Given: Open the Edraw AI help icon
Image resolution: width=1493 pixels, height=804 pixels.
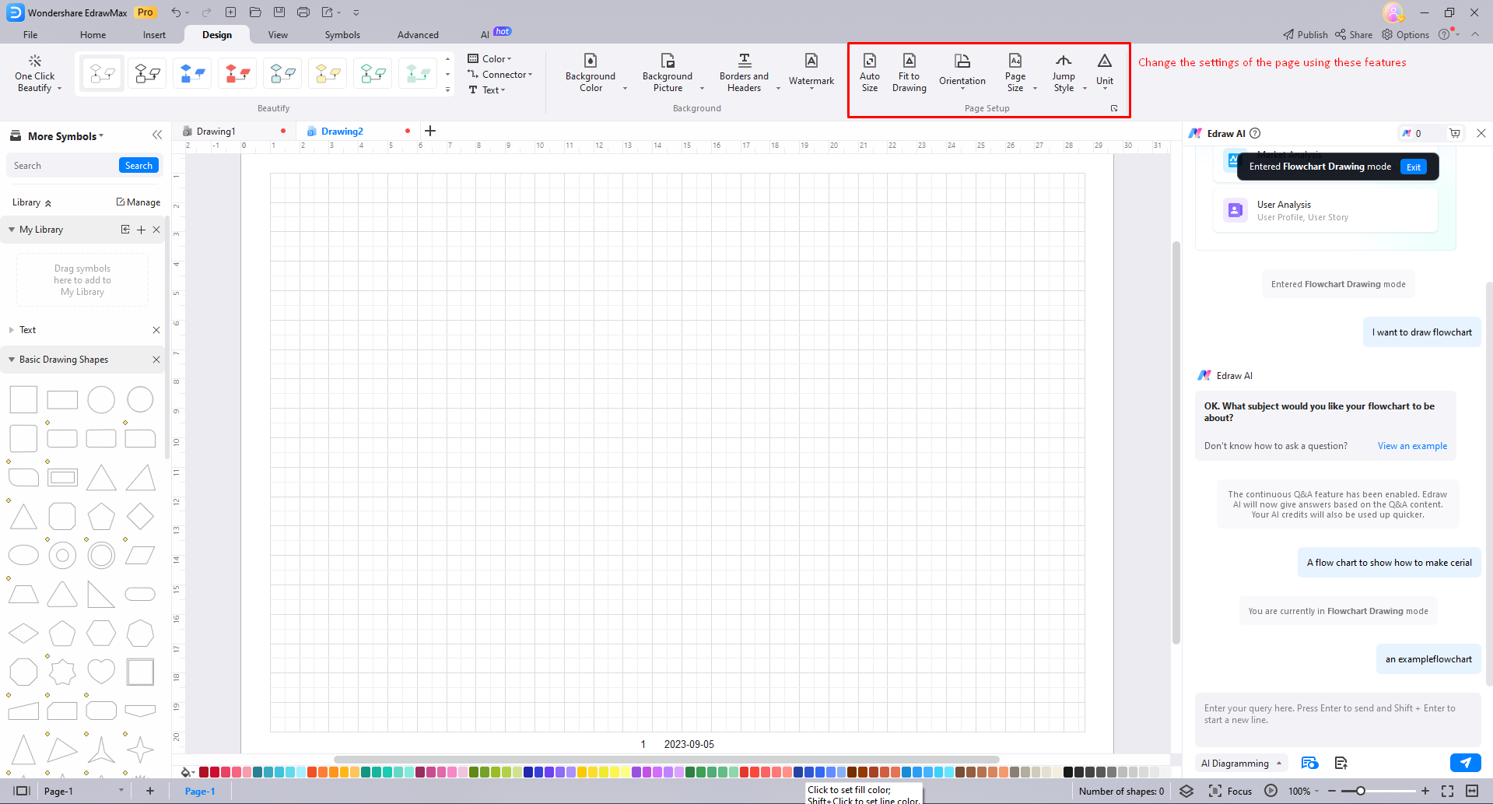Looking at the screenshot, I should tap(1255, 133).
